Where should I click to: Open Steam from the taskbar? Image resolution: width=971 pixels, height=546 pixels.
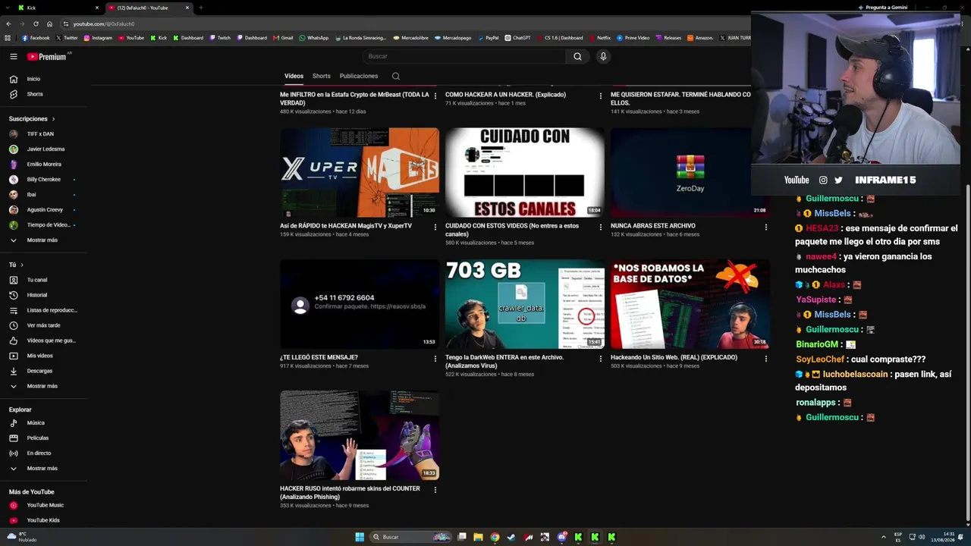(511, 537)
